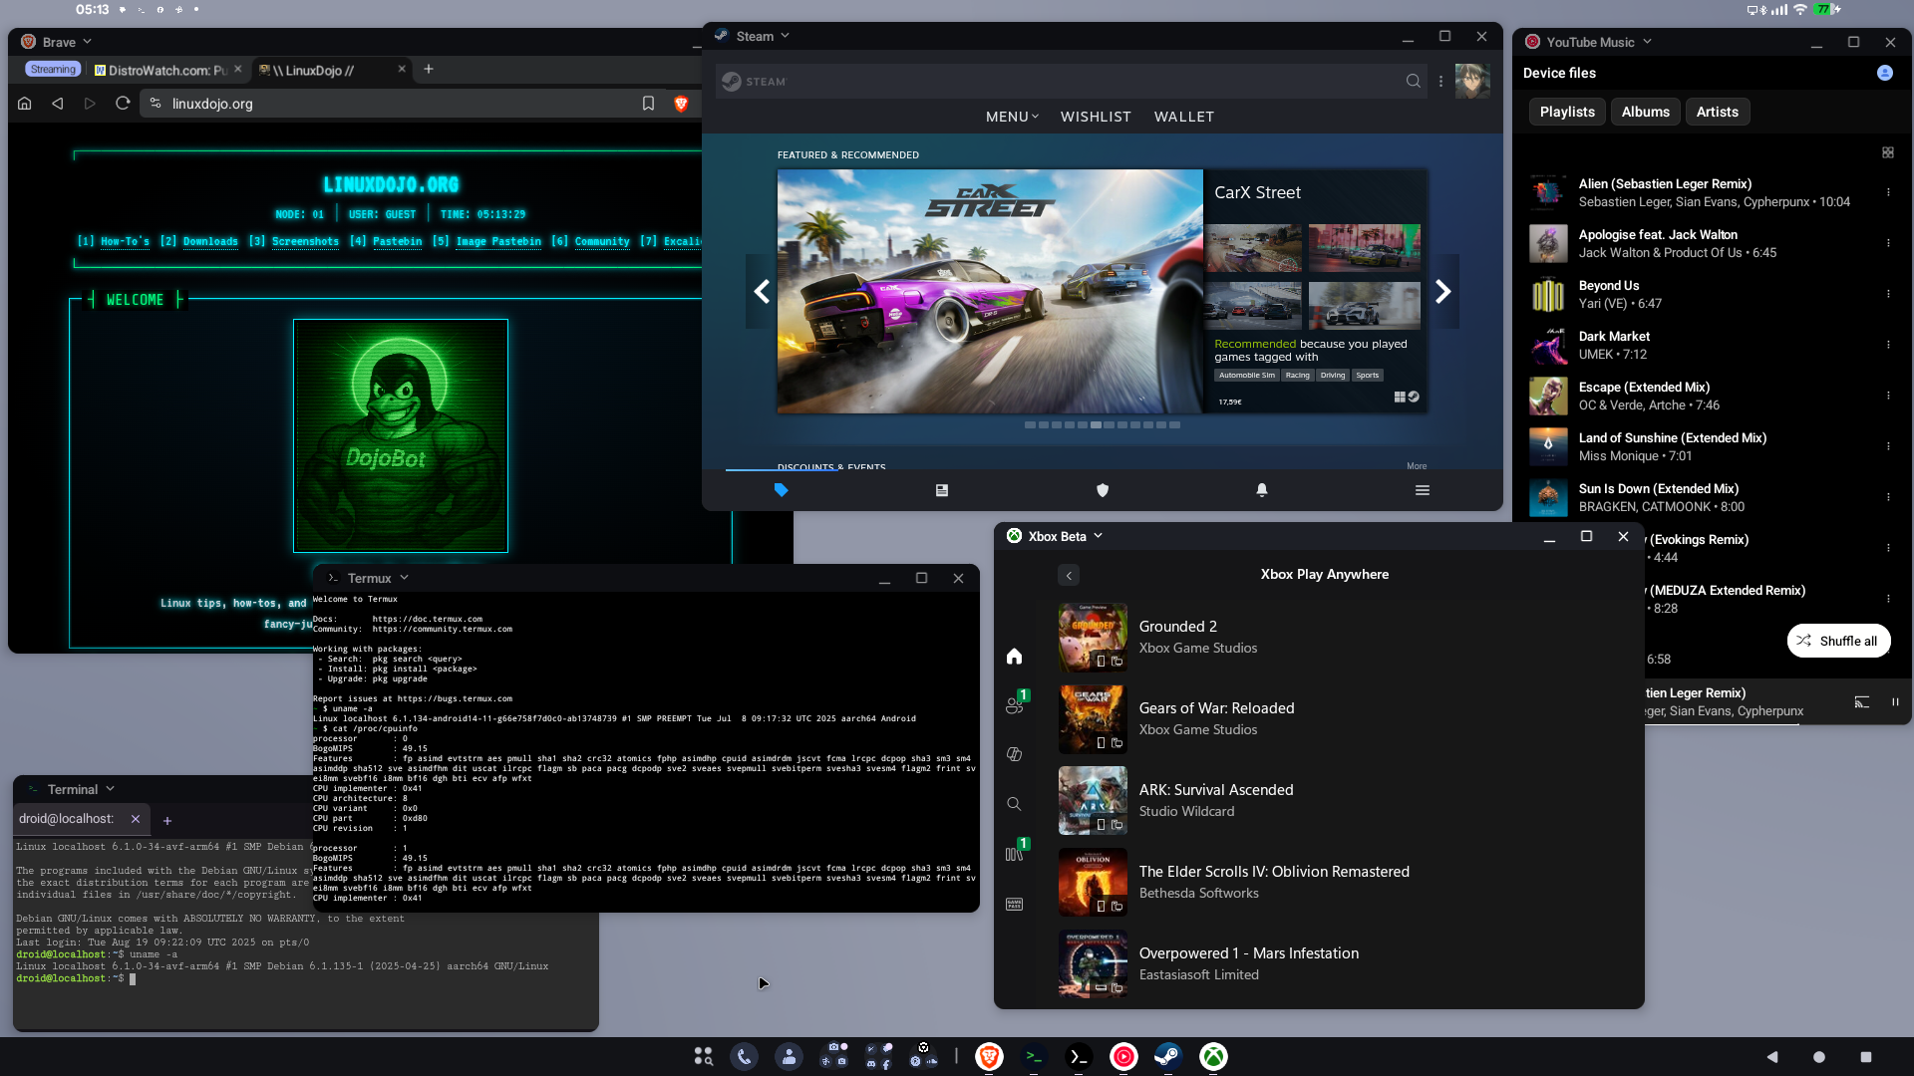1914x1076 pixels.
Task: Click the Xbox sidebar home icon
Action: (1014, 656)
